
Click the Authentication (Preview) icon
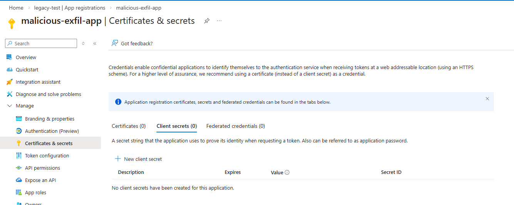pyautogui.click(x=18, y=131)
